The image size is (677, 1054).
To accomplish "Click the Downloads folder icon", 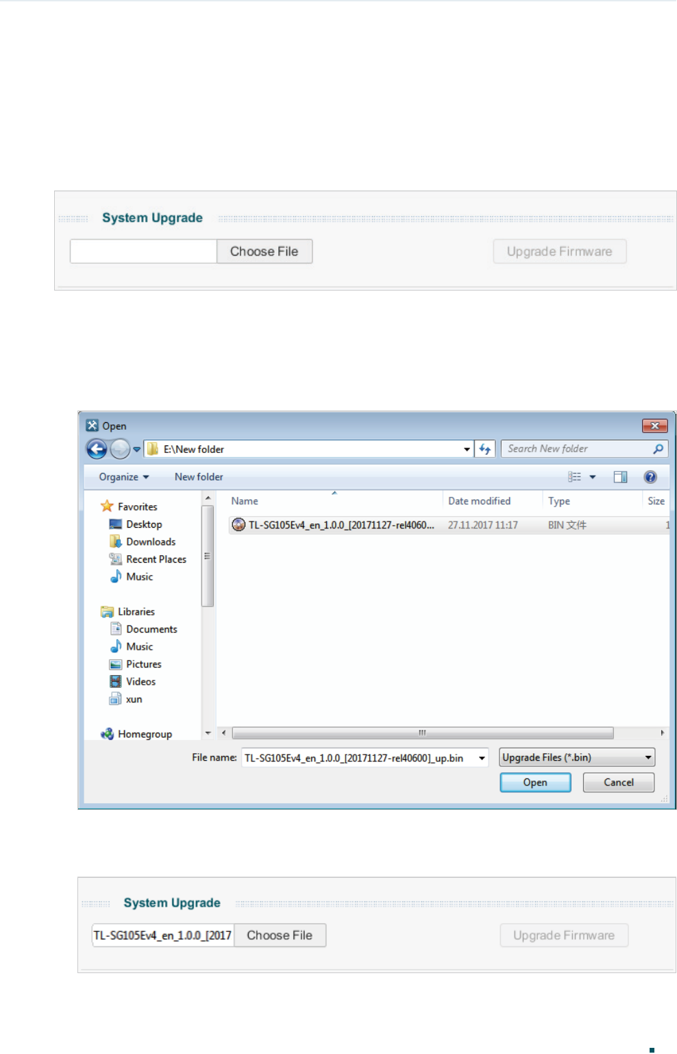I will click(116, 541).
